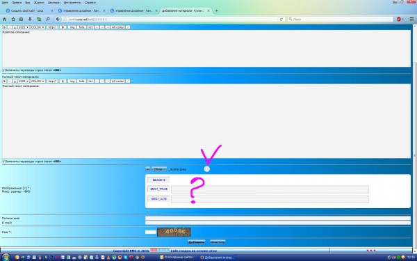Viewport: 417px width, 261px height.
Task: Expand the SIZE dropdown in the upper editor toolbar
Action: [24, 27]
